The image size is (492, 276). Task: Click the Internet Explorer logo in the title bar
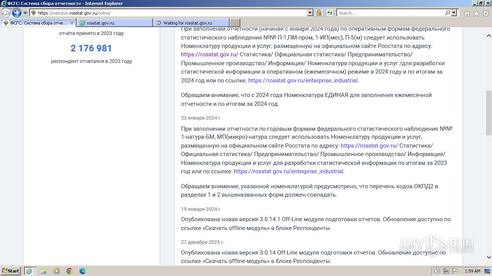(x=4, y=3)
